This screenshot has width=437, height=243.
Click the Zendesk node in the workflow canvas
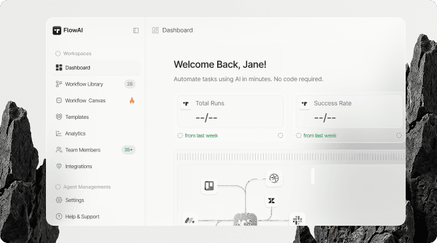[x=271, y=201]
